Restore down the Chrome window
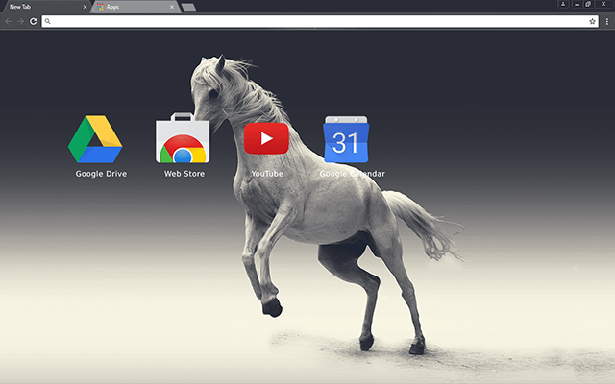 click(x=588, y=4)
